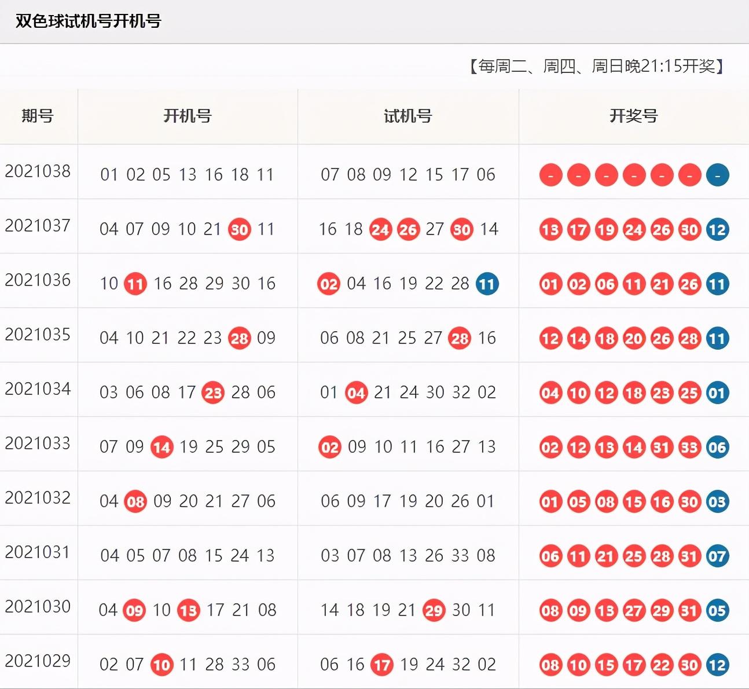
Task: Click issue number 2021031
Action: (38, 552)
